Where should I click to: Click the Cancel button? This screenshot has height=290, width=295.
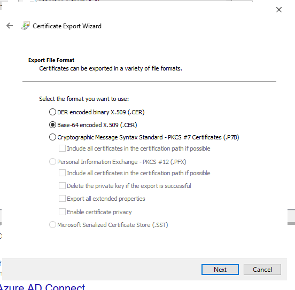click(x=262, y=269)
